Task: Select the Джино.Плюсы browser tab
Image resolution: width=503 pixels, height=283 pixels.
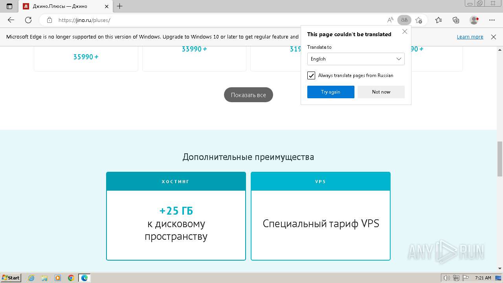Action: coord(65,6)
